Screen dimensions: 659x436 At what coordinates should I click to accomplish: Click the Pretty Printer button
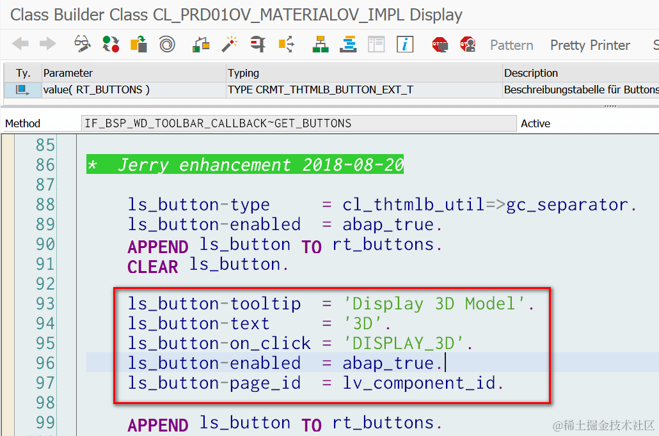(590, 45)
